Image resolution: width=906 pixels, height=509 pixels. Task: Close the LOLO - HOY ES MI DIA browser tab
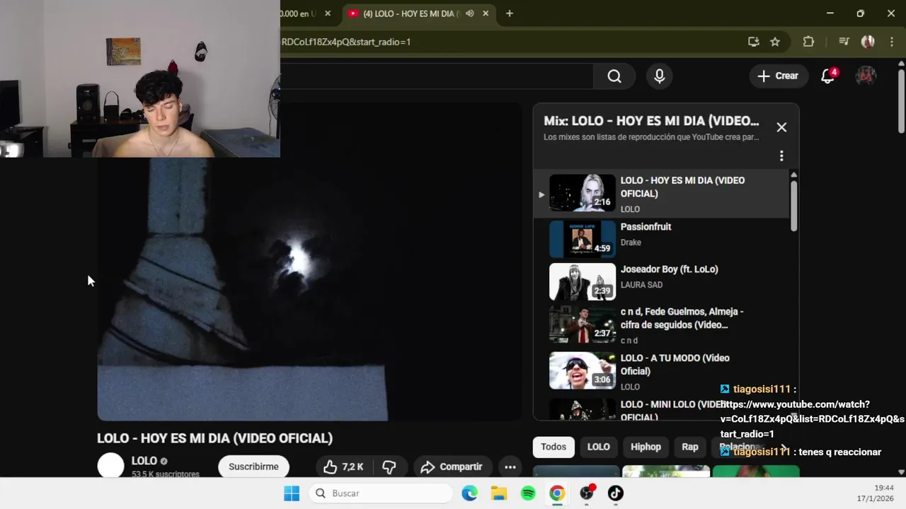pyautogui.click(x=486, y=13)
